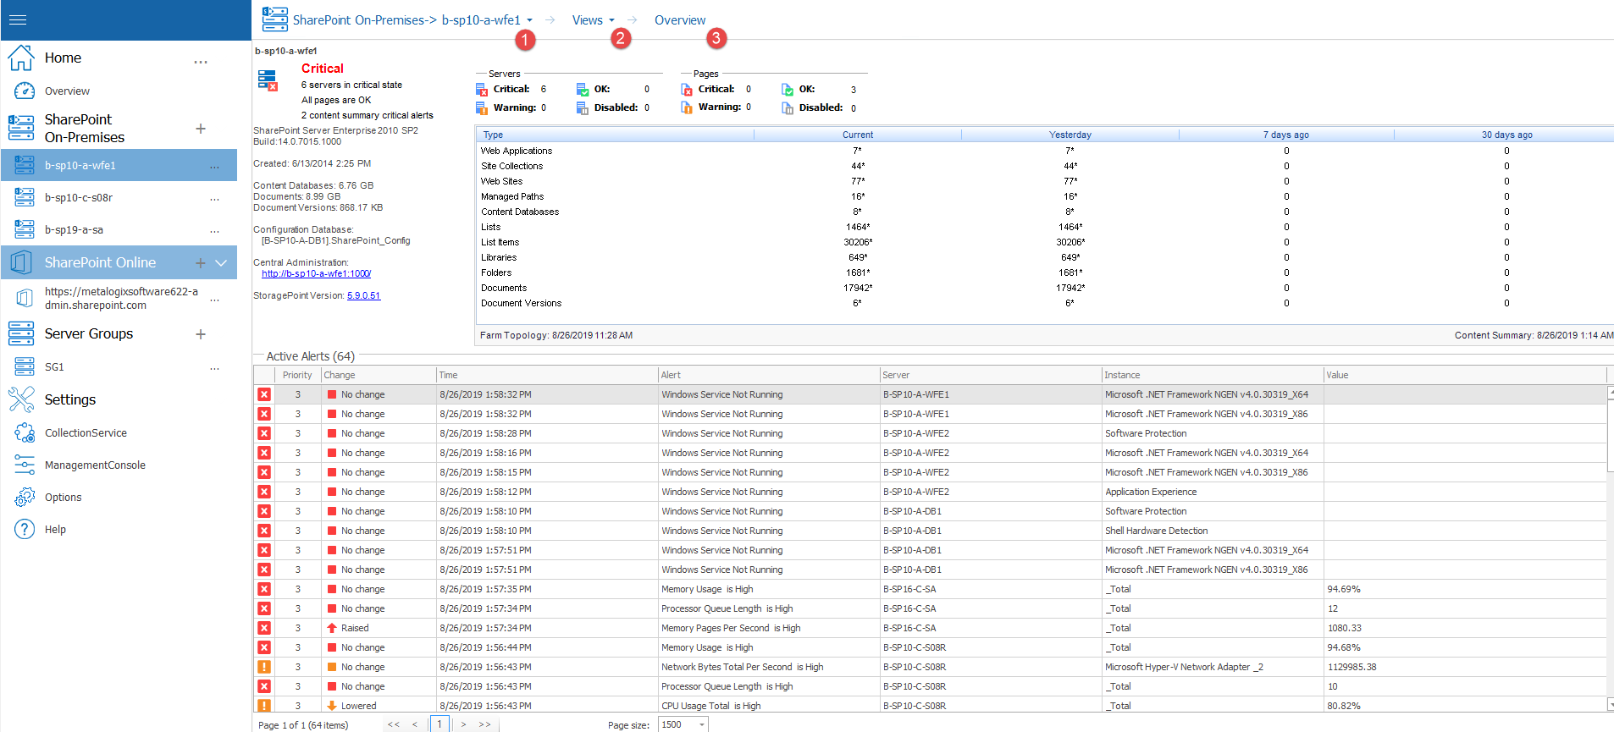The height and width of the screenshot is (732, 1614).
Task: Open the Views dropdown in breadcrumb
Action: [611, 20]
